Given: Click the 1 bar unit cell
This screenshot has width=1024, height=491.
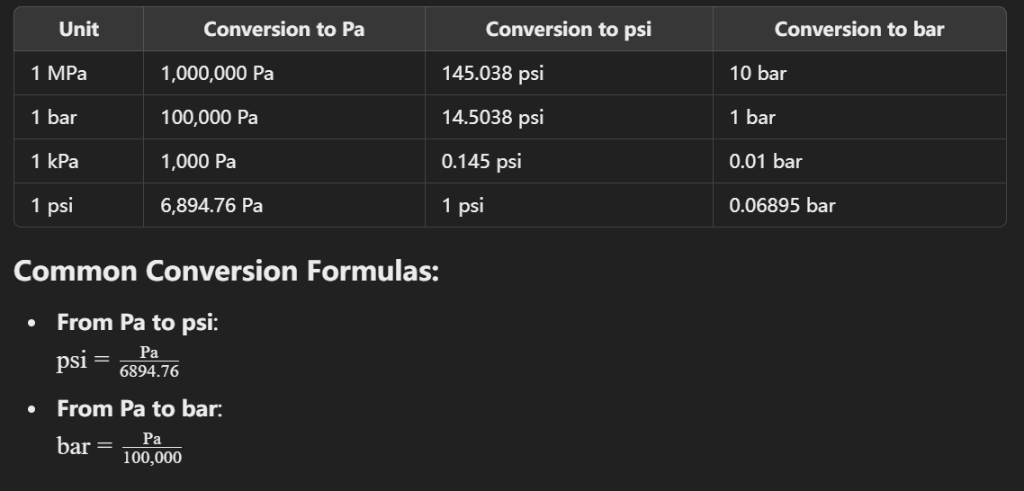Looking at the screenshot, I should 54,118.
